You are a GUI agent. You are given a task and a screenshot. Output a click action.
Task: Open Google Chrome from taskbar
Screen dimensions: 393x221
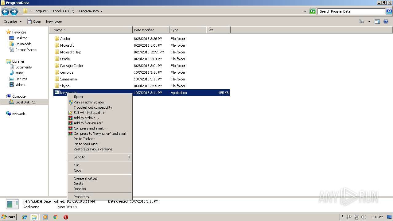[56, 217]
